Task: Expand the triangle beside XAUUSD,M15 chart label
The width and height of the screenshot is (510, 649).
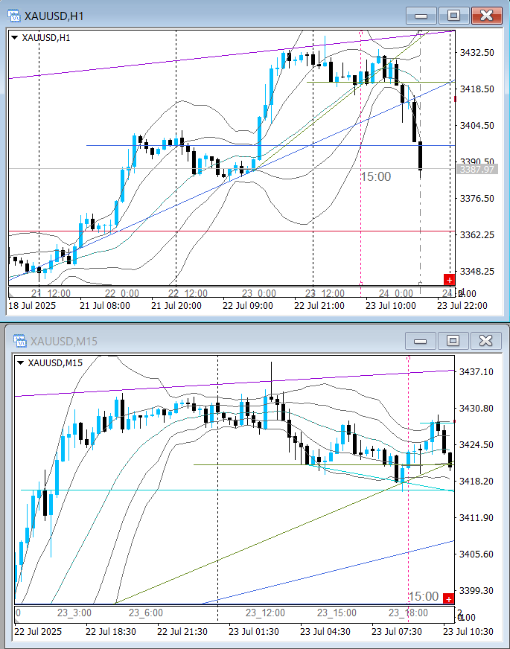Action: [x=20, y=362]
